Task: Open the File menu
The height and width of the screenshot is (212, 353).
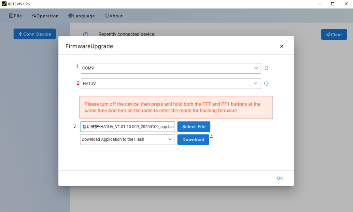Action: click(x=16, y=16)
